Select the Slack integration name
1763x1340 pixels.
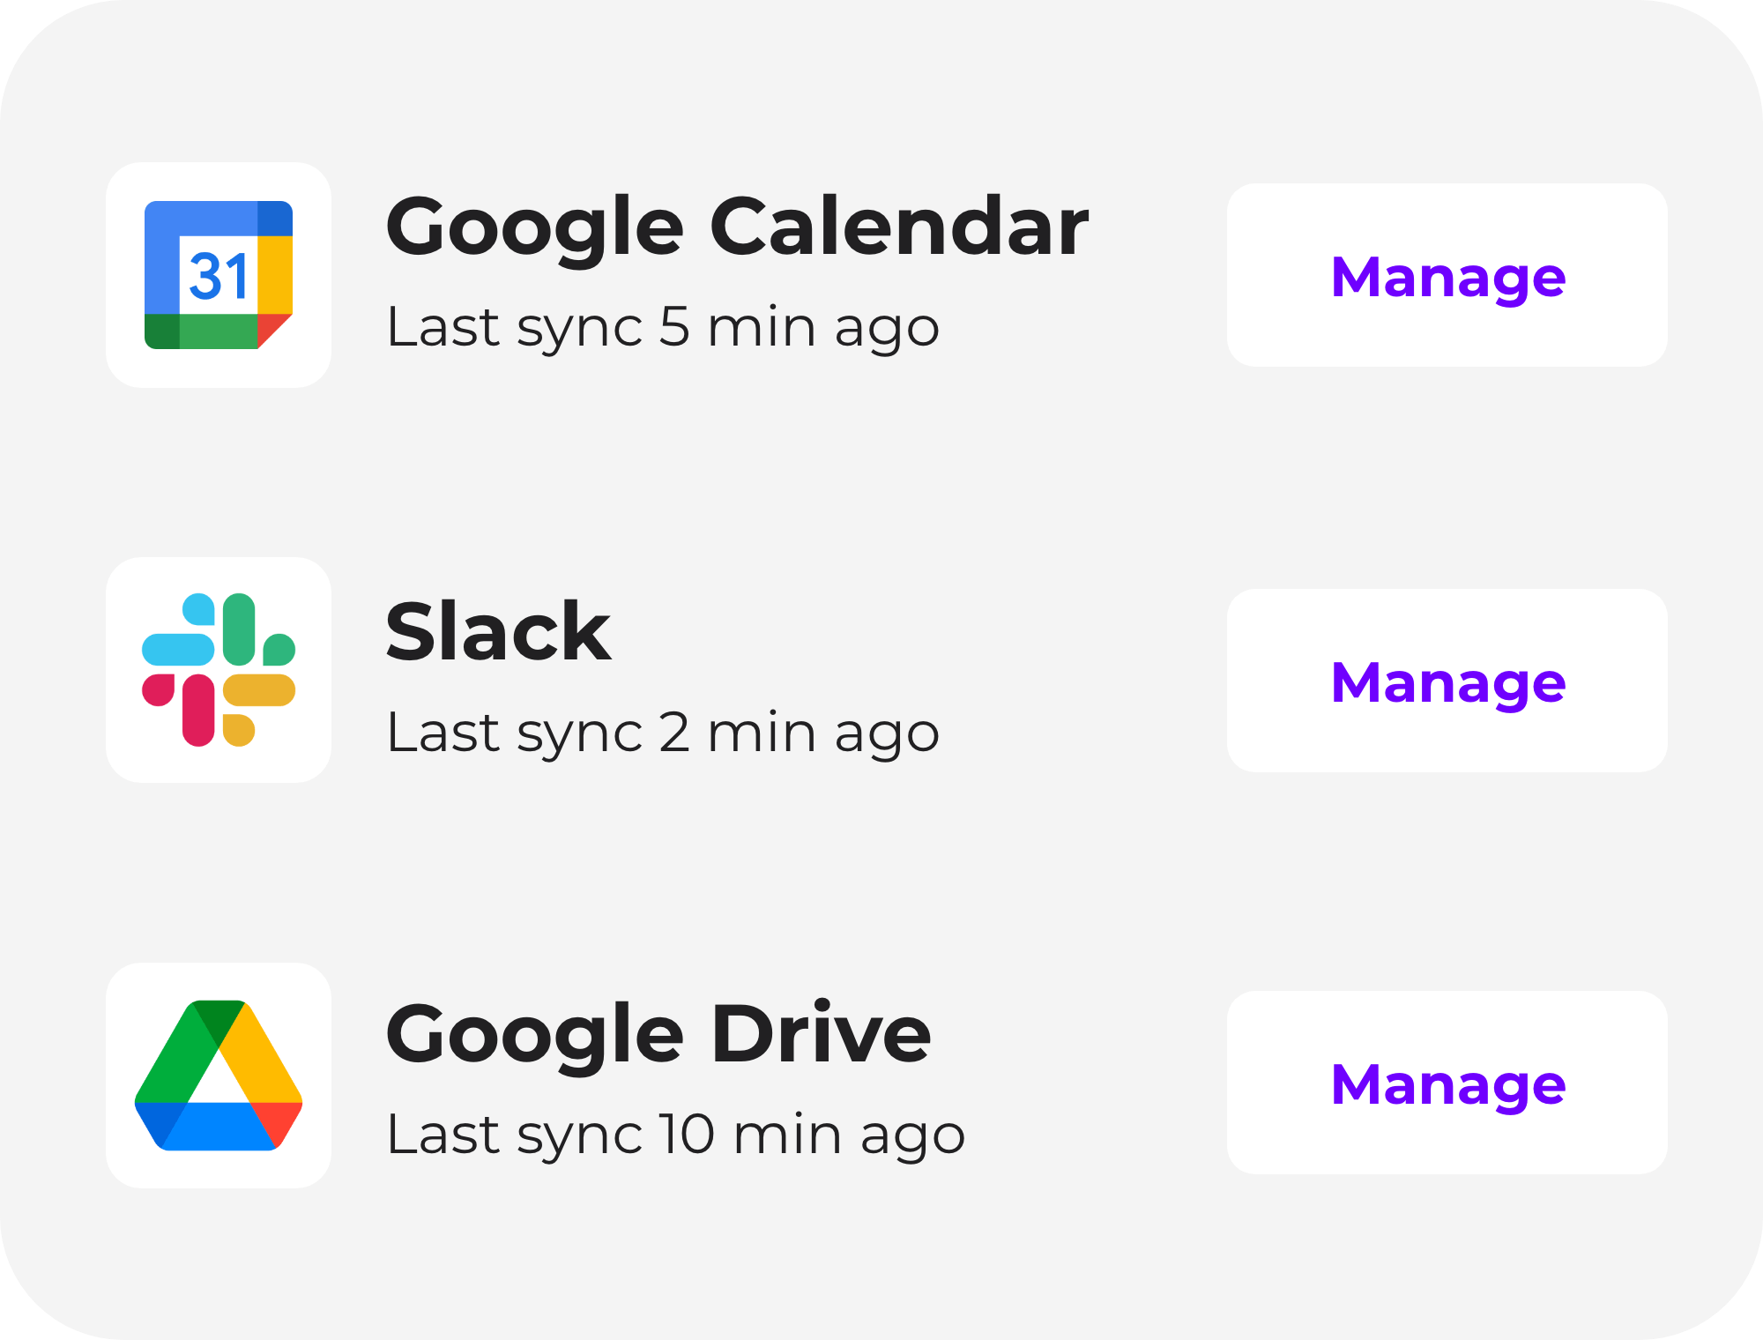(x=498, y=631)
